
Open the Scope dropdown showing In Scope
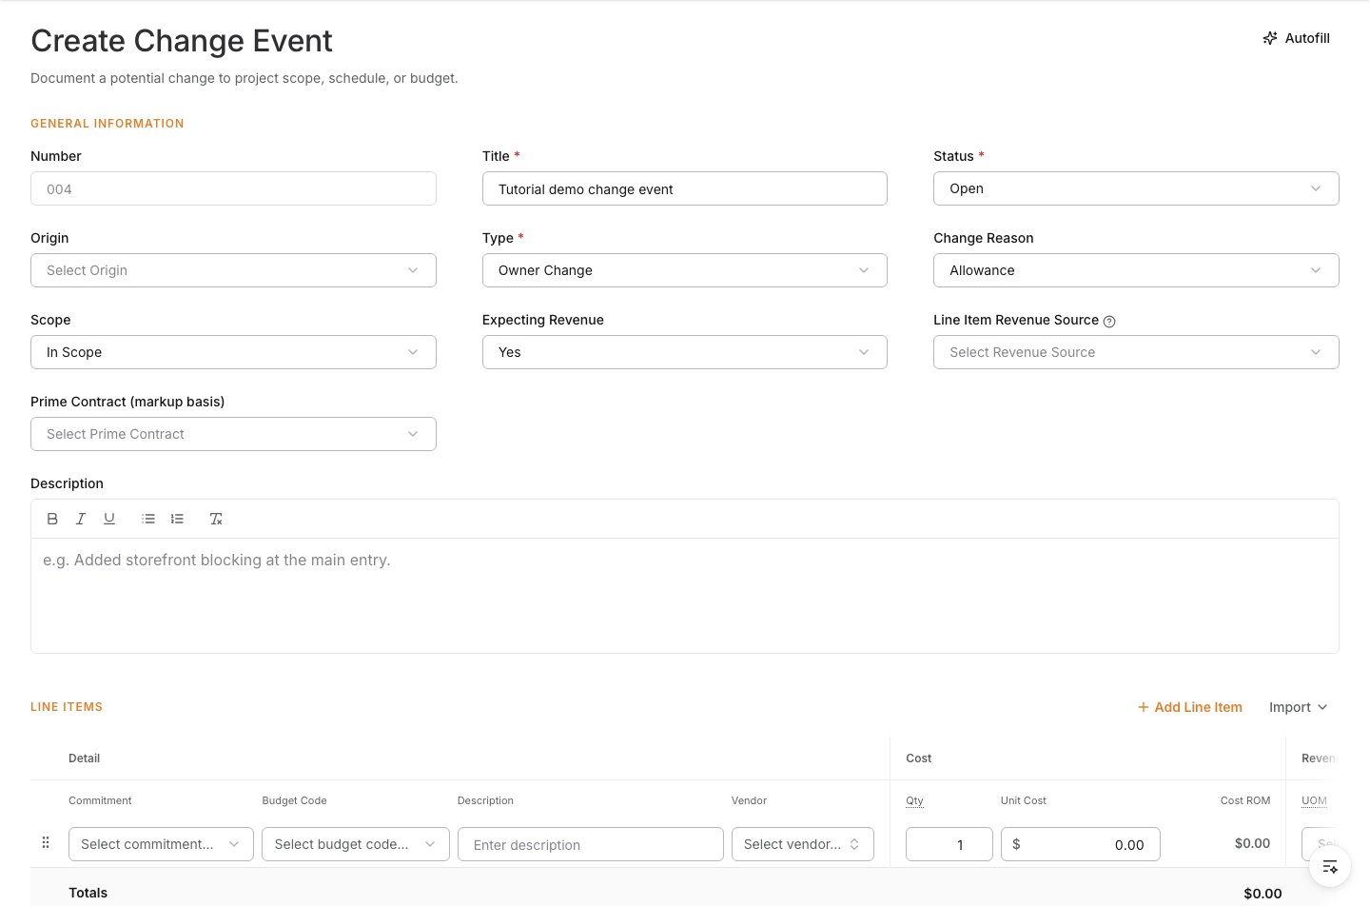coord(233,352)
